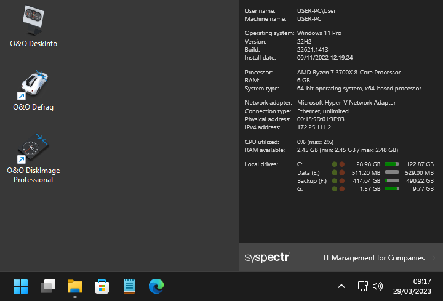Open the O&O DeskInfo desktop icon

[33, 26]
